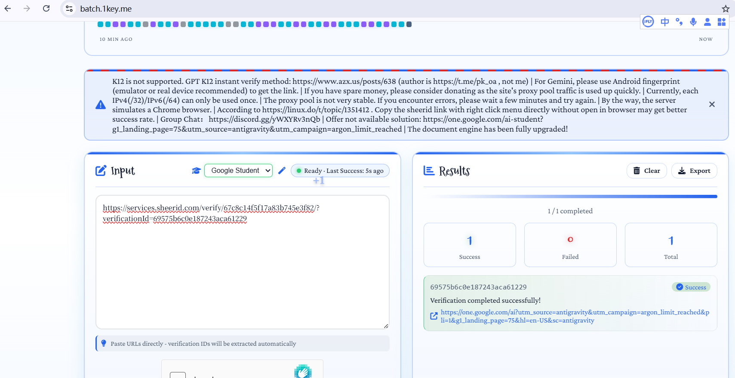The height and width of the screenshot is (378, 735).
Task: Open the iFLY toolbox grid icon
Action: (x=722, y=22)
